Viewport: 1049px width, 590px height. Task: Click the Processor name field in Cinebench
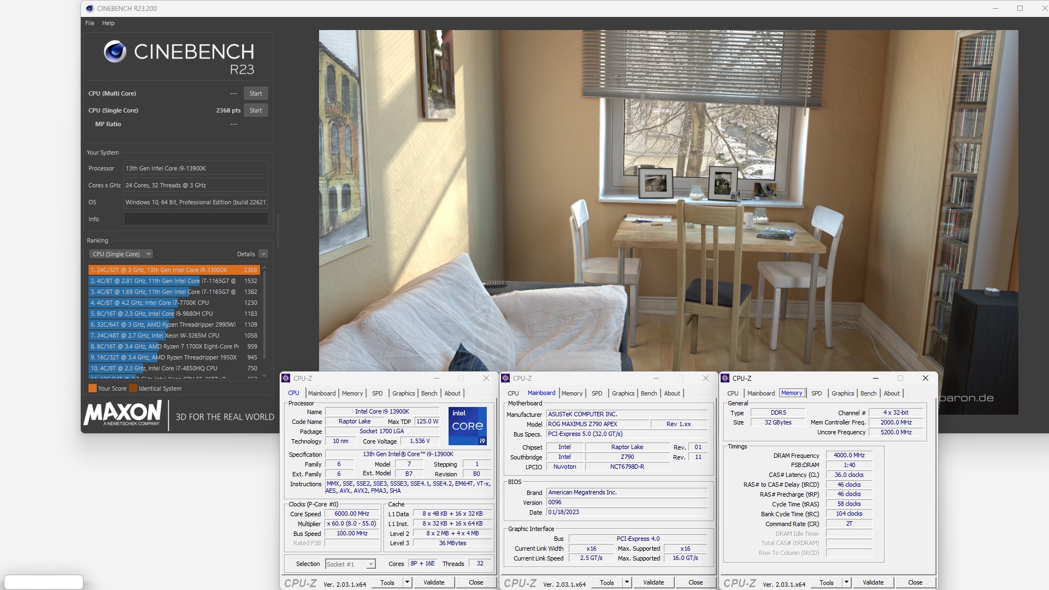(196, 168)
